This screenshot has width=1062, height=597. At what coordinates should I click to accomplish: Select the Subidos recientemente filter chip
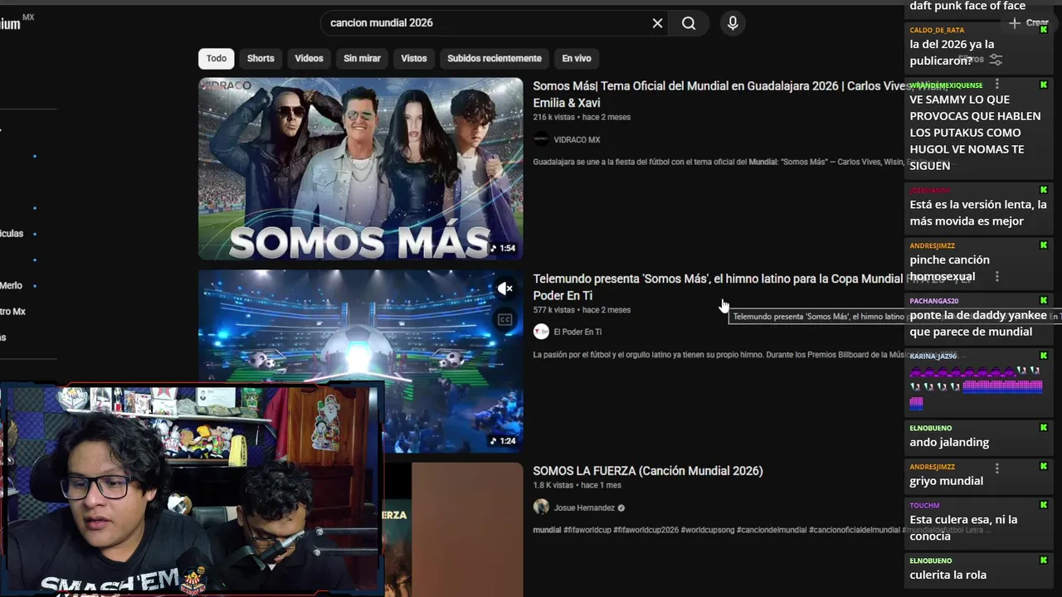pyautogui.click(x=494, y=58)
